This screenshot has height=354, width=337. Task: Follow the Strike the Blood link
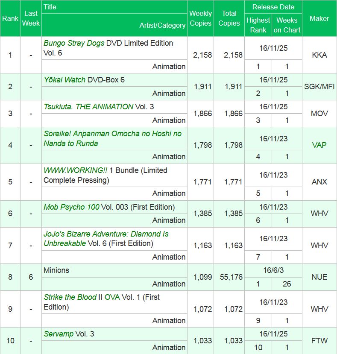(70, 297)
